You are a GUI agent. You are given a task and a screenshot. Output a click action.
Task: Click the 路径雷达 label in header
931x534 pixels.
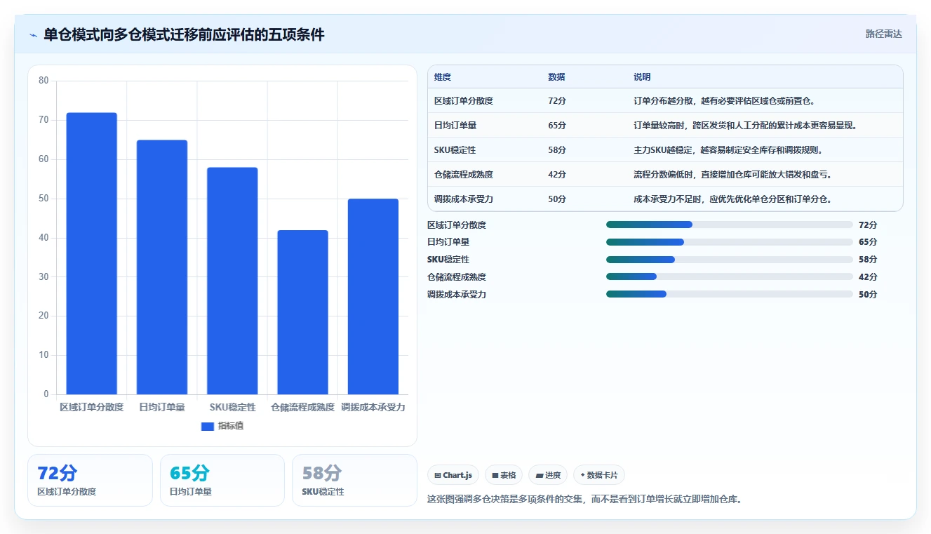click(x=883, y=34)
